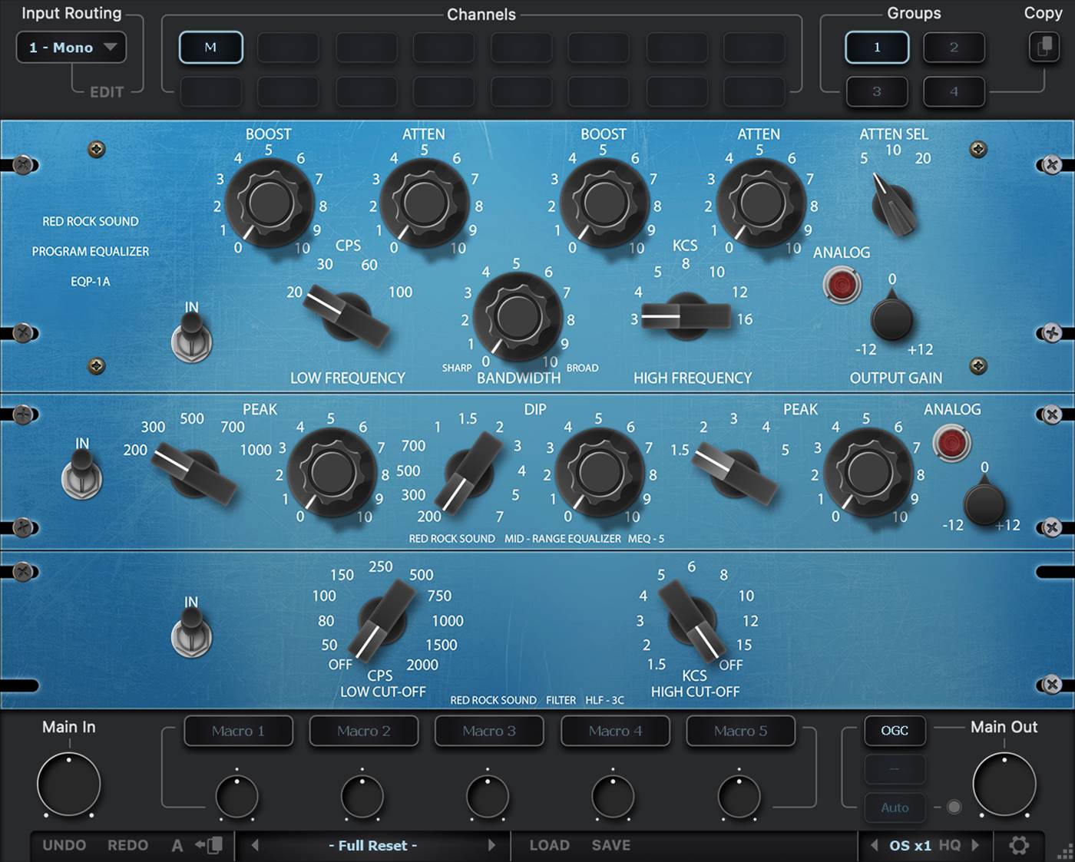1075x862 pixels.
Task: Select Group 2
Action: [954, 48]
